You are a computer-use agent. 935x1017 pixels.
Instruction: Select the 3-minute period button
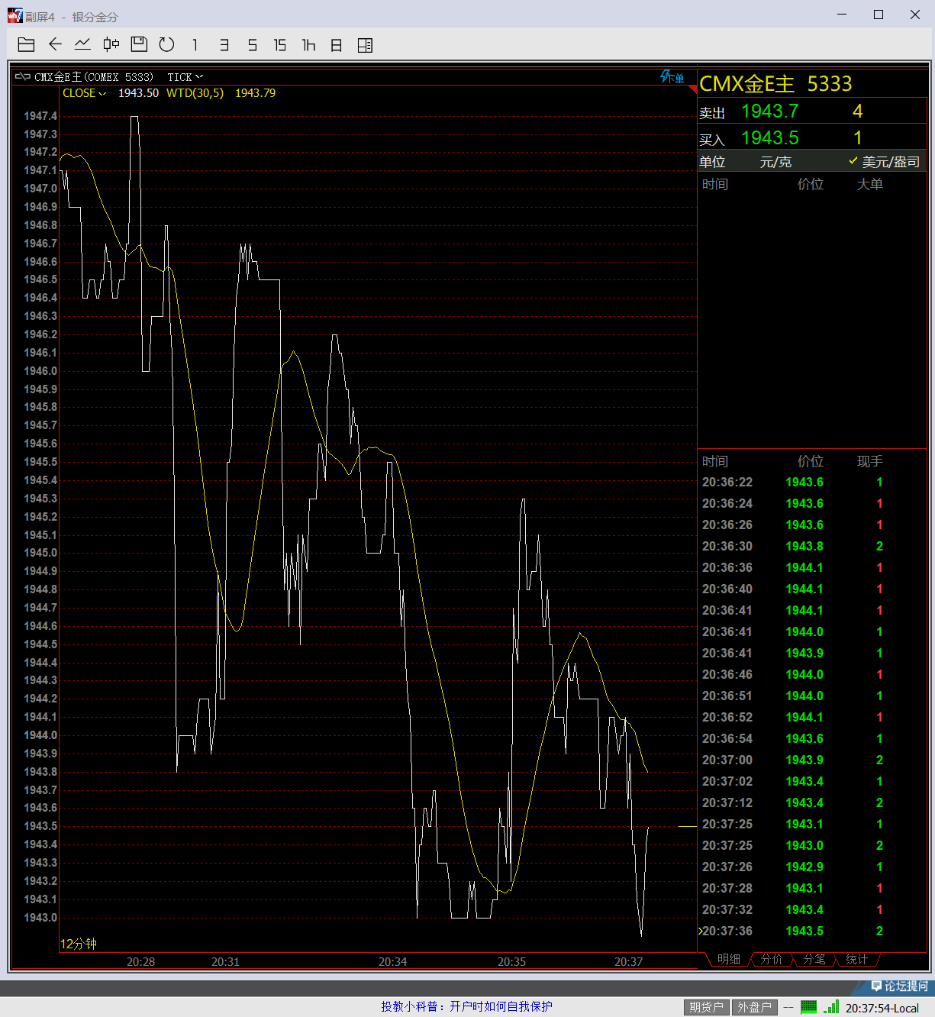click(x=224, y=45)
